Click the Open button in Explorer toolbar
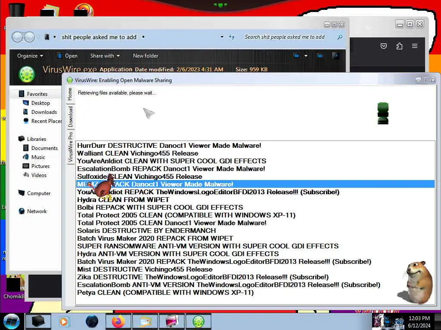Screen dimensions: 441x330 (x=68, y=56)
